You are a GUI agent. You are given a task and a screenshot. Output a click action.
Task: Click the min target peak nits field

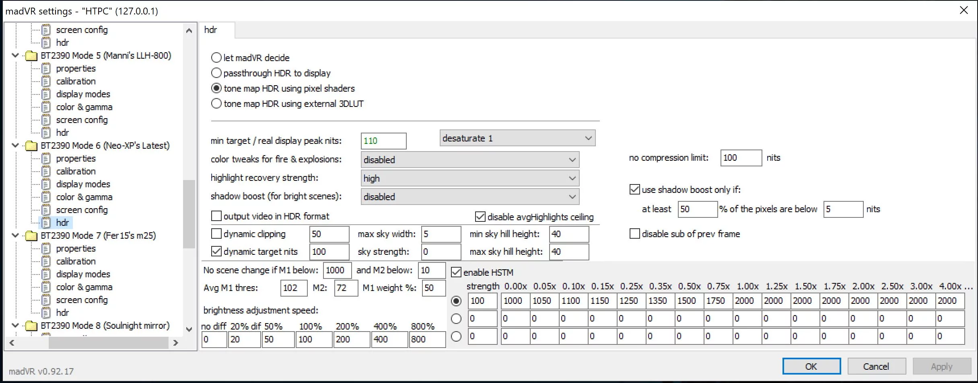point(384,141)
